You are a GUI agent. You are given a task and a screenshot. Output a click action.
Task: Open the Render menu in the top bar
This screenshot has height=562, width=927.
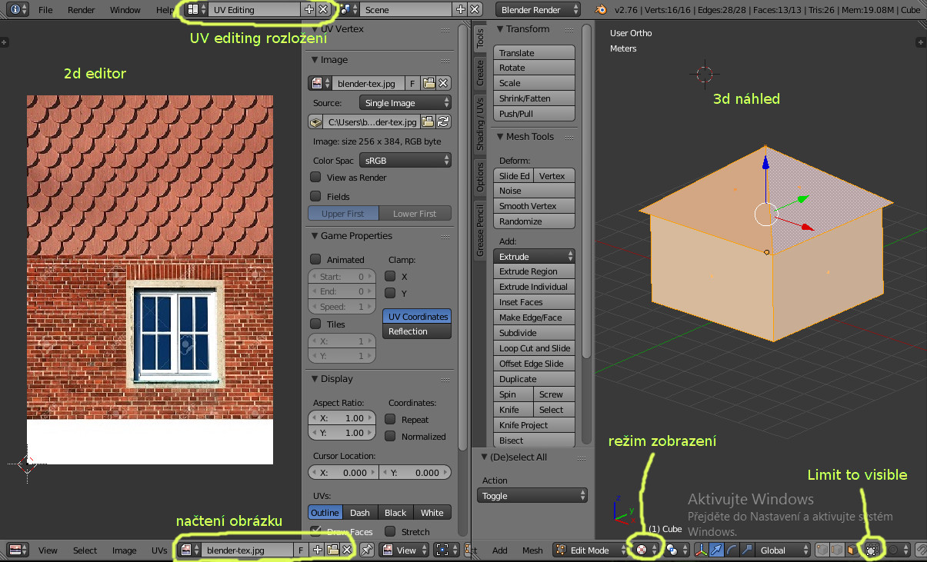point(82,10)
